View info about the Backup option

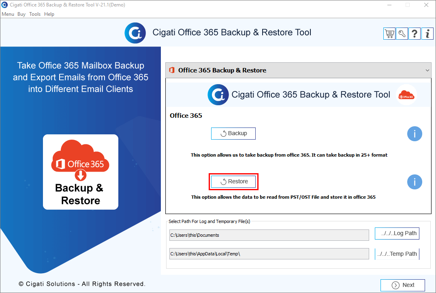point(415,134)
